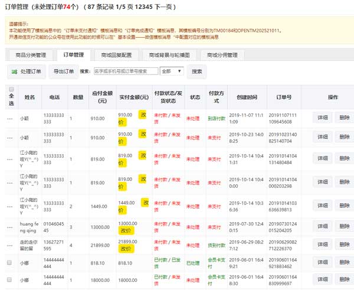Focus the order search input field
The image size is (354, 290).
[x=126, y=71]
